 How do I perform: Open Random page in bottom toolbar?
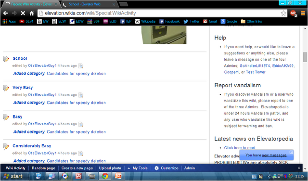point(43,168)
